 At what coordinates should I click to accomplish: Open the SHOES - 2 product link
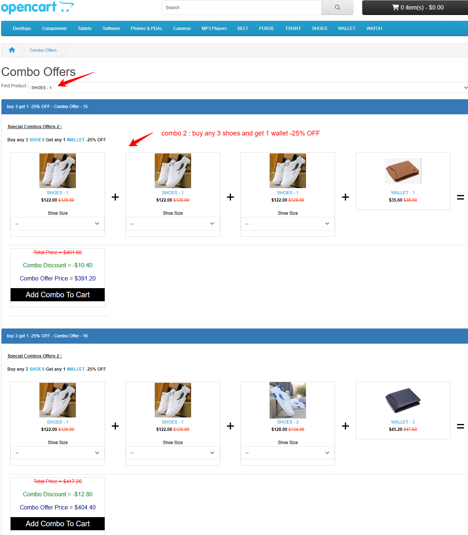tap(288, 422)
